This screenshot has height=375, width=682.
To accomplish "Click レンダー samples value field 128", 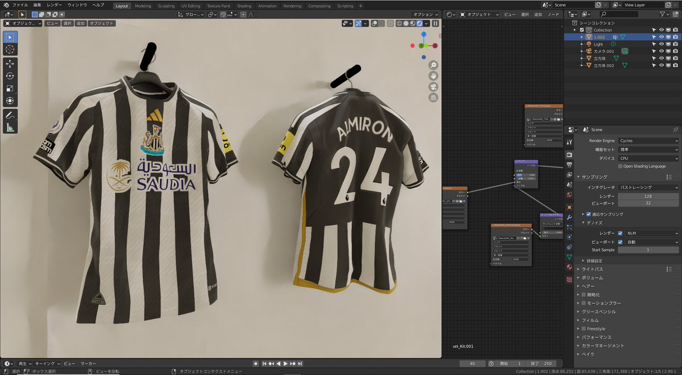I will pos(648,196).
